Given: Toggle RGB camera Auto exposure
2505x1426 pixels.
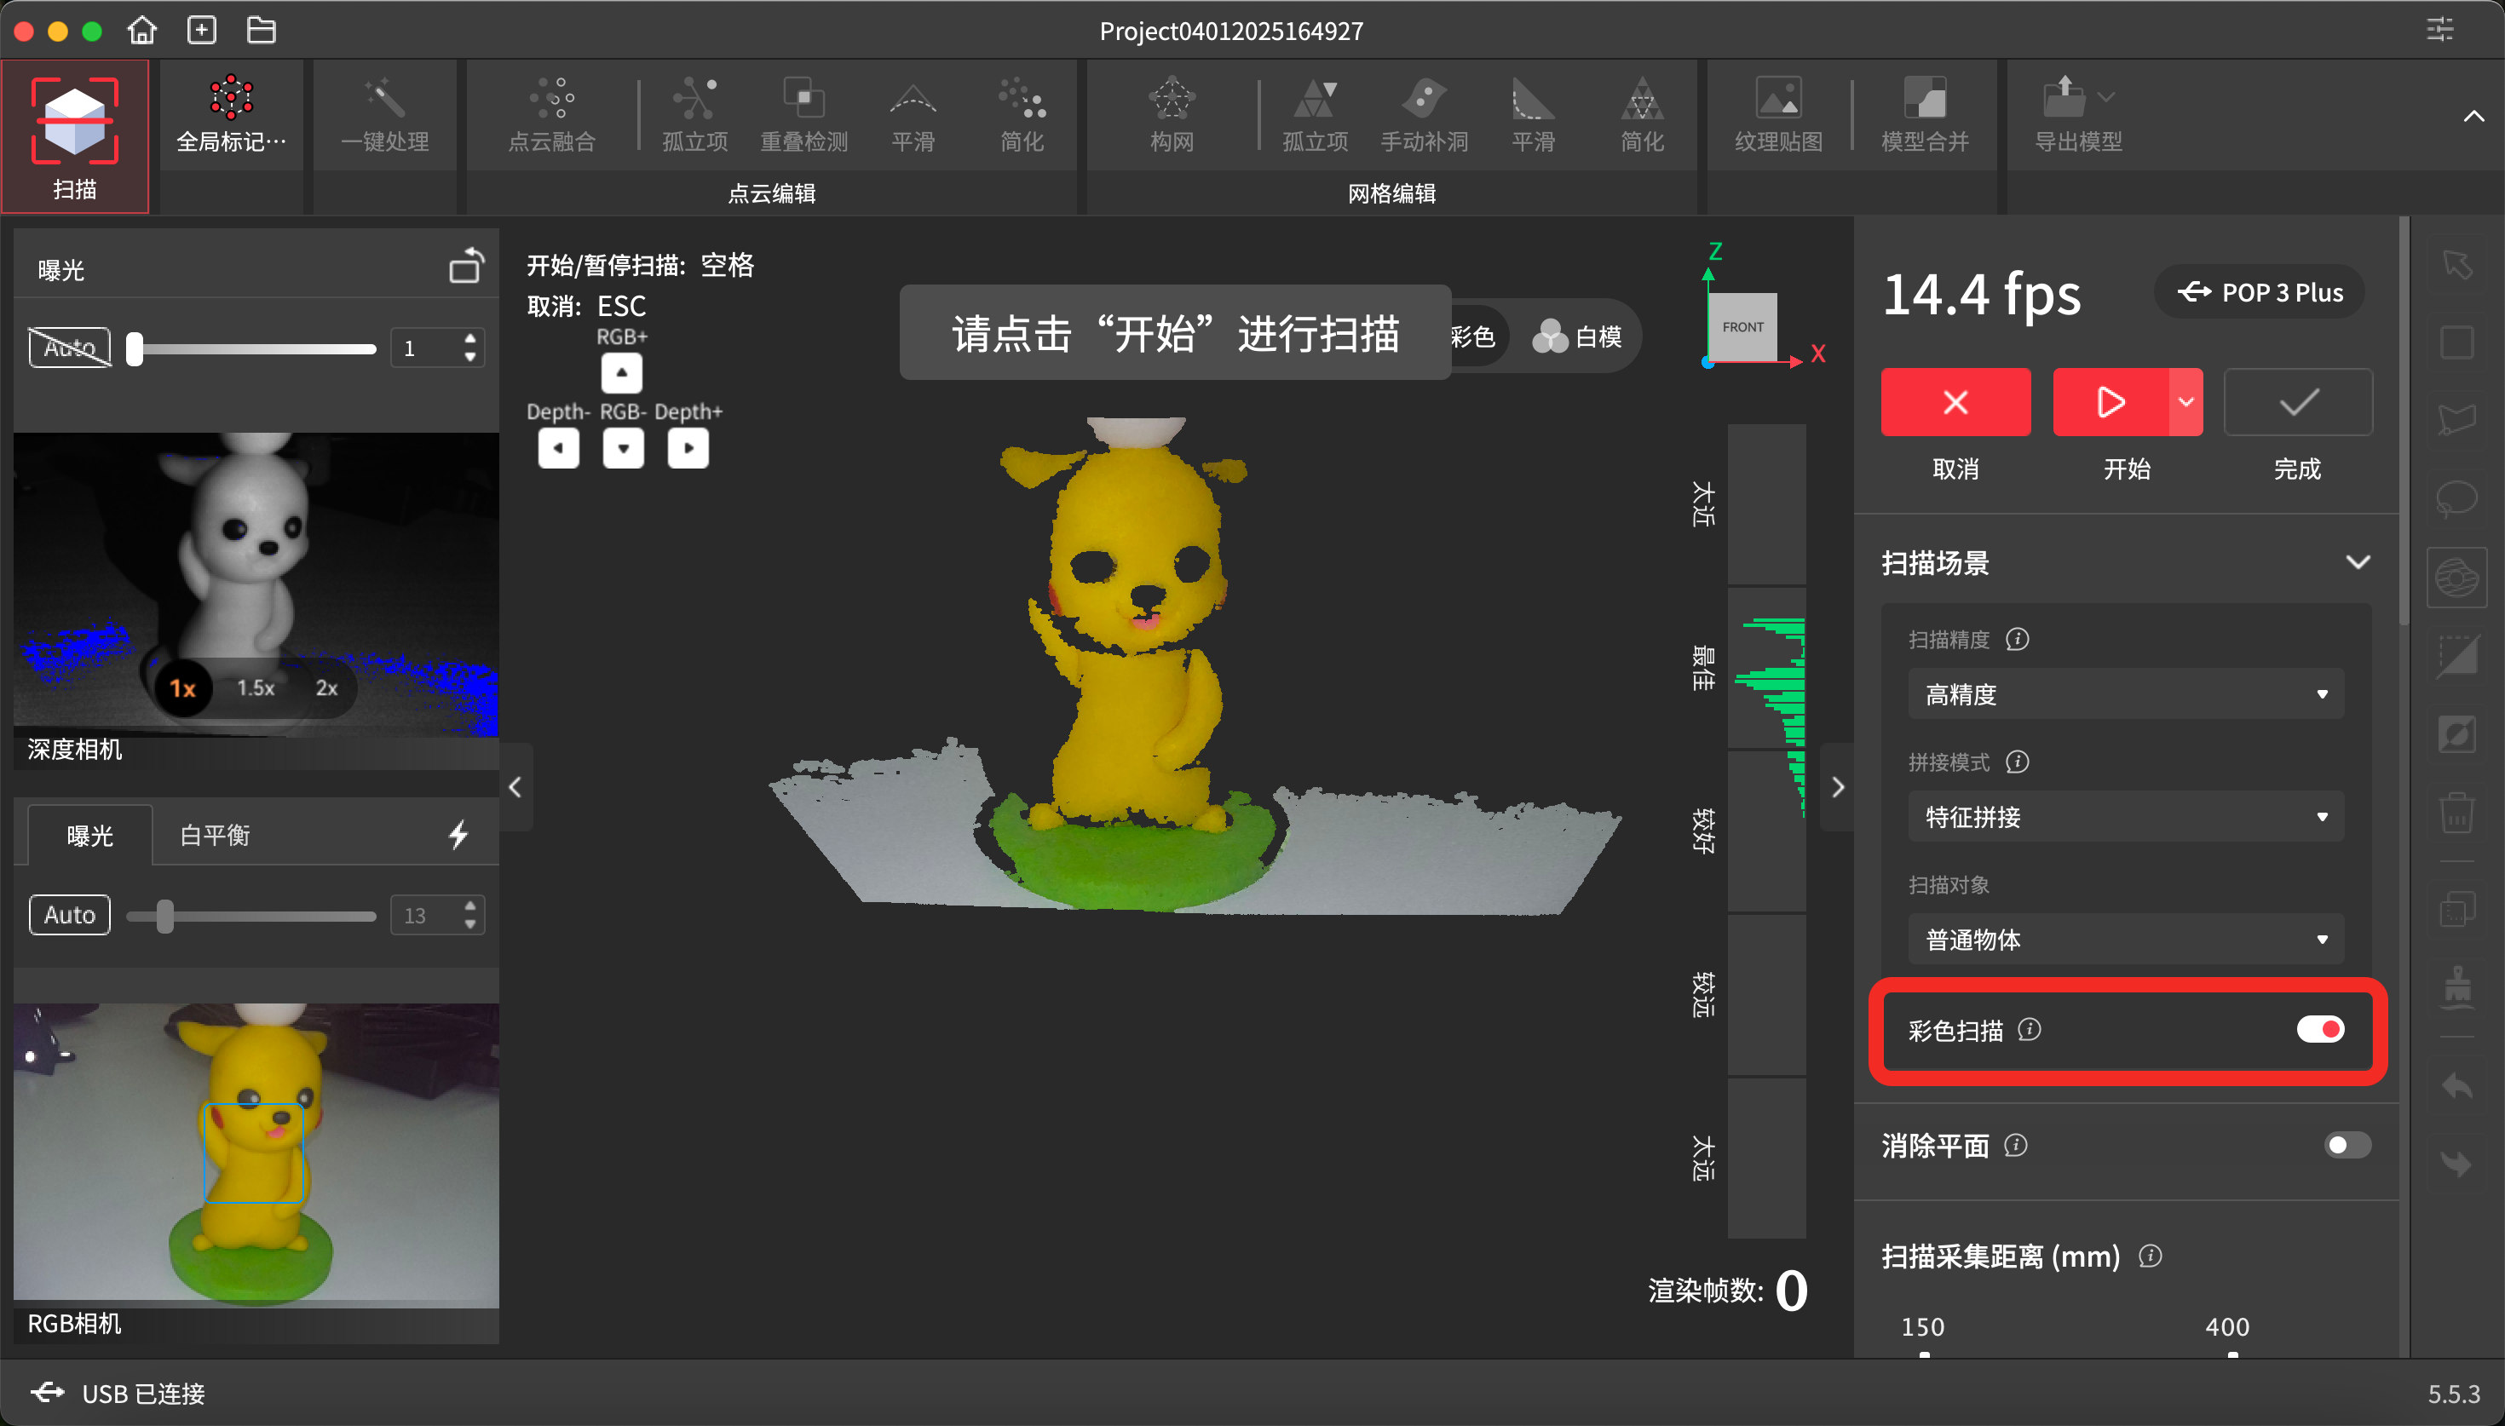Looking at the screenshot, I should coord(70,915).
